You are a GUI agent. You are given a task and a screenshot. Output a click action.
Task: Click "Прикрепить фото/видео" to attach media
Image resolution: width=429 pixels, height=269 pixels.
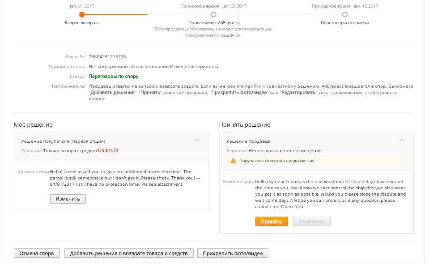tap(233, 253)
